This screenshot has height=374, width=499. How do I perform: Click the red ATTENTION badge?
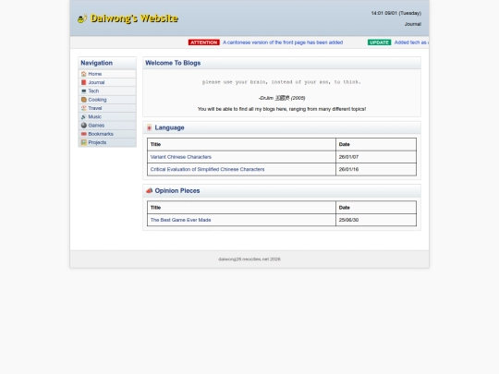(203, 42)
